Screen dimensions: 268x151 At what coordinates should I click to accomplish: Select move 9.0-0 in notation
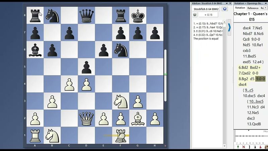(260, 79)
